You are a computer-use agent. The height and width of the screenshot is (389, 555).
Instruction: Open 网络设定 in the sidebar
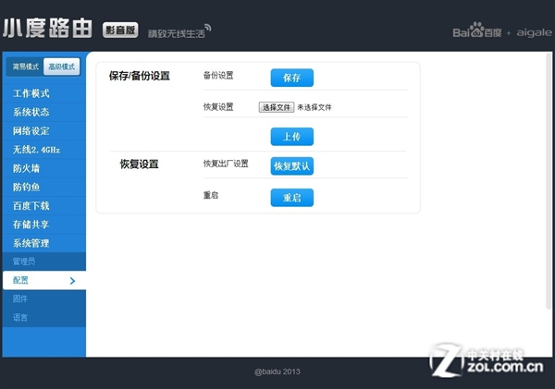tap(43, 131)
